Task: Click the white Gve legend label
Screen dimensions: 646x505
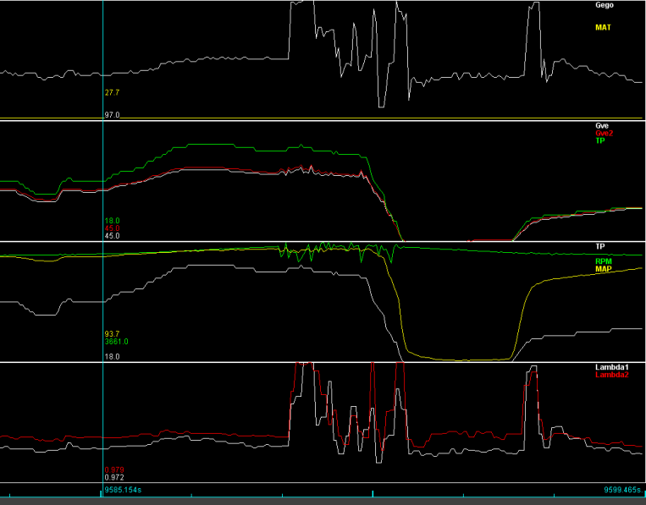Action: [x=602, y=125]
